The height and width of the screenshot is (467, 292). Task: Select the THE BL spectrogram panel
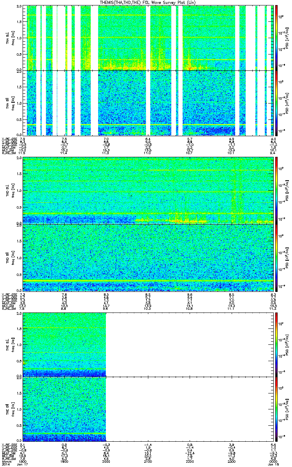(148, 344)
